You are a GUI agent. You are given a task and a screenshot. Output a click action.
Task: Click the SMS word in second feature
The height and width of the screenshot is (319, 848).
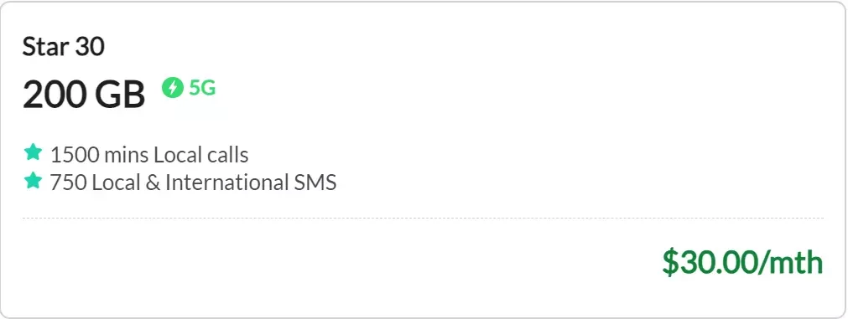[315, 183]
